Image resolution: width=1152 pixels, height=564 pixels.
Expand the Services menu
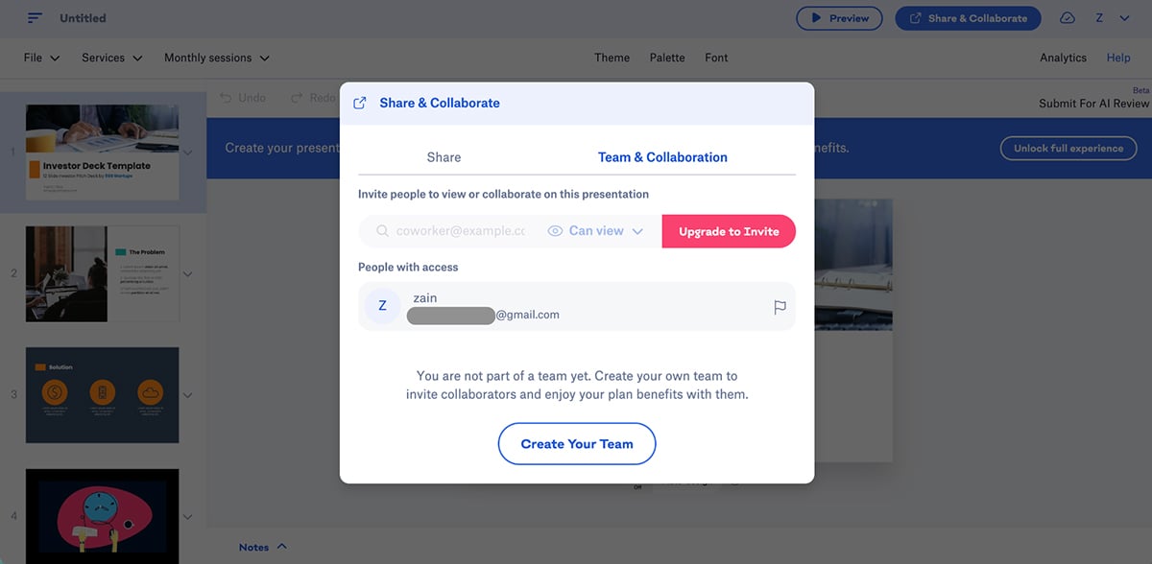pyautogui.click(x=111, y=58)
